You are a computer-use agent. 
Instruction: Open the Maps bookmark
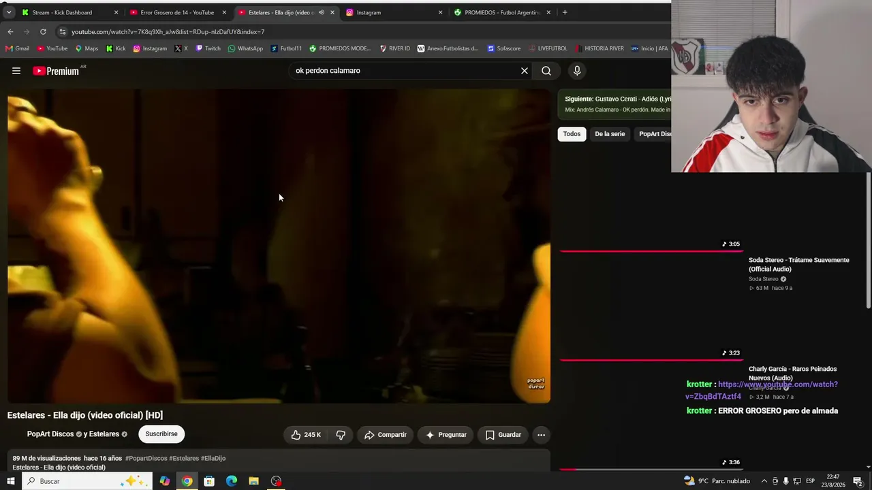pos(87,48)
